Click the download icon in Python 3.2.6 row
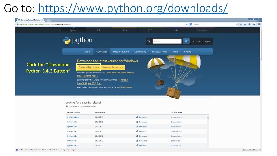The image size is (277, 156). 137,141
